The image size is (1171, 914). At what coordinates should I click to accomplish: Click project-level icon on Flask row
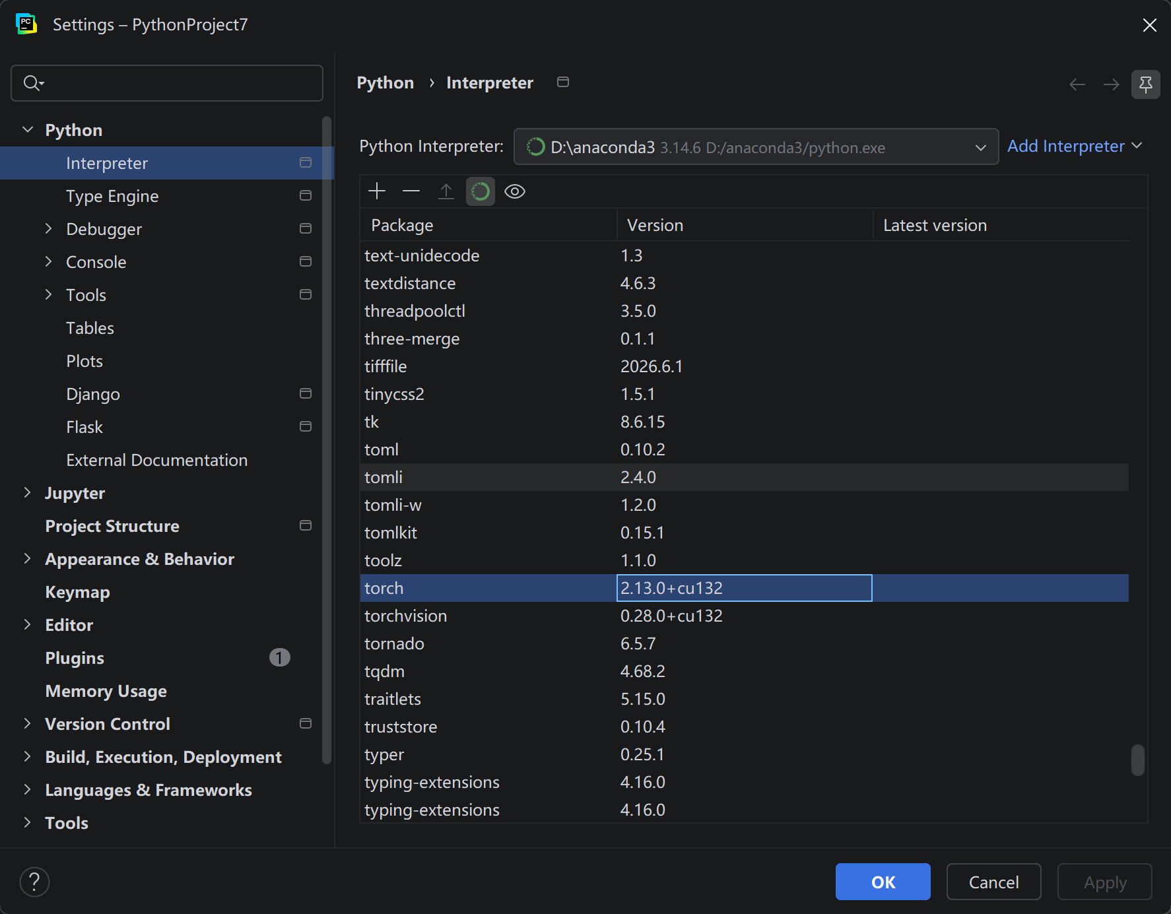tap(306, 426)
